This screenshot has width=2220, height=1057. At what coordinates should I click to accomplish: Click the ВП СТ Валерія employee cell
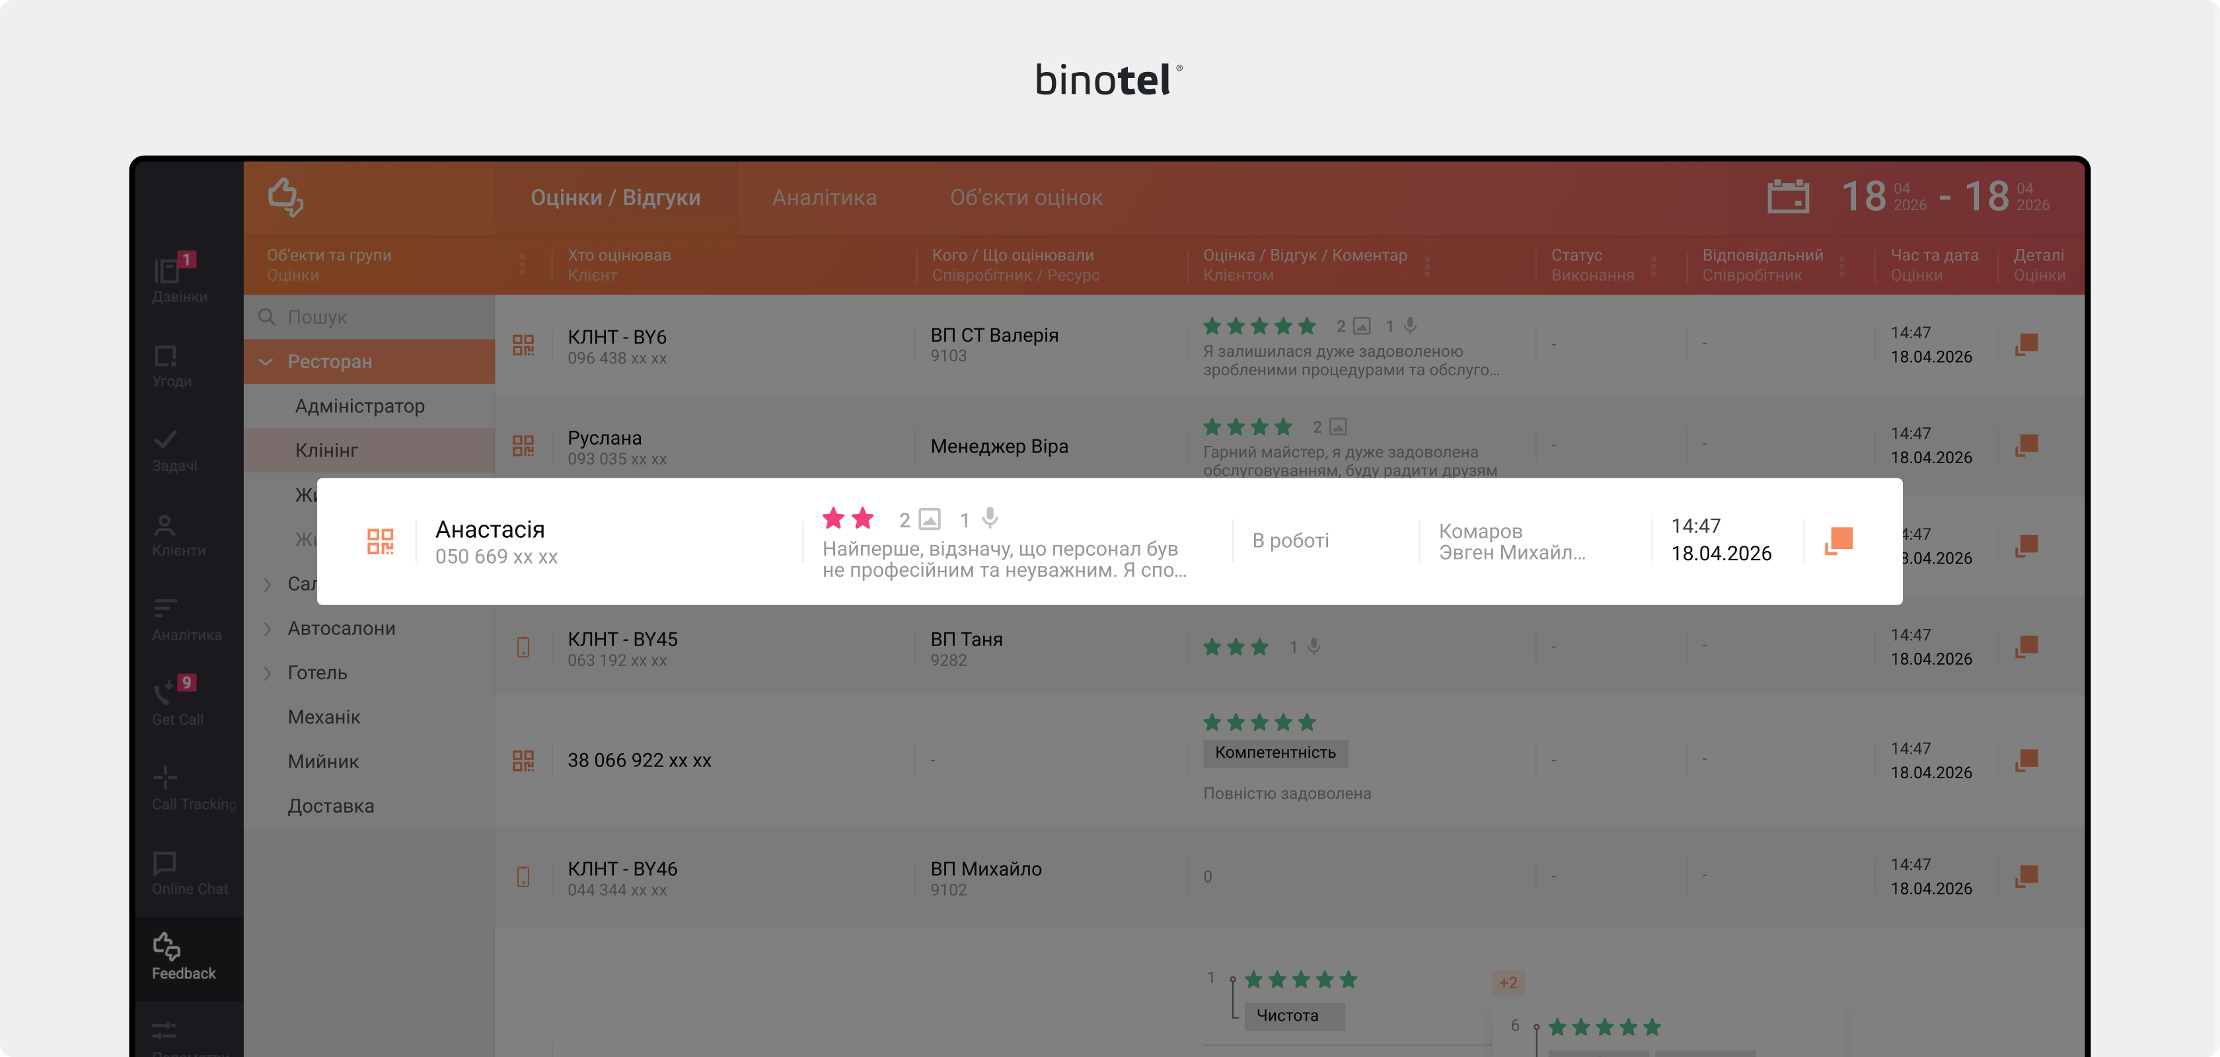tap(994, 345)
